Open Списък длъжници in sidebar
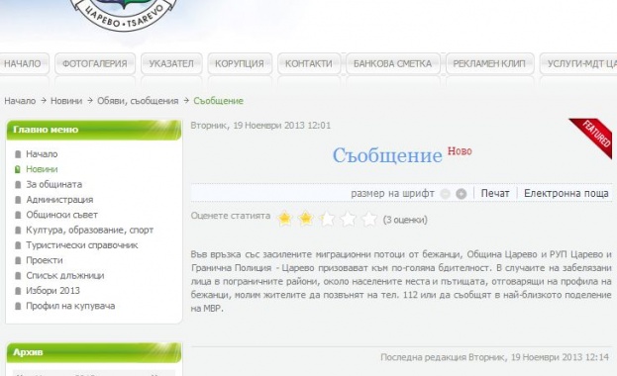The width and height of the screenshot is (617, 376). [x=65, y=276]
